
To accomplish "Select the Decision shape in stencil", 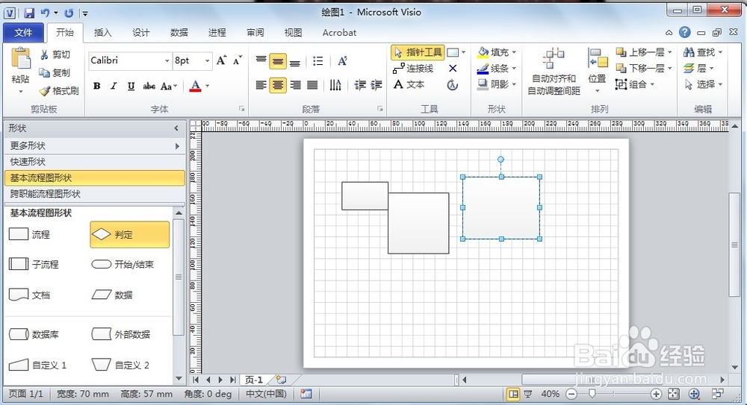I will click(x=129, y=234).
